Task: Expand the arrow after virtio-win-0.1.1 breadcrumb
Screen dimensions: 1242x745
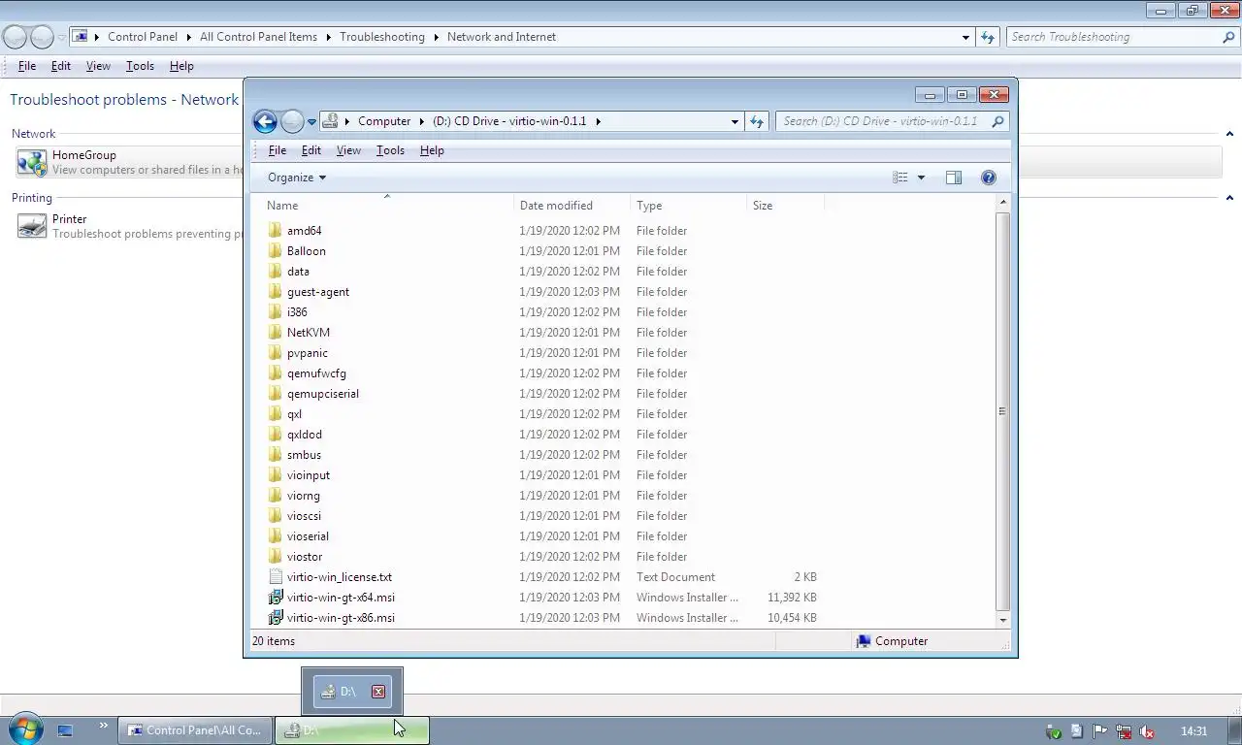Action: pyautogui.click(x=598, y=121)
